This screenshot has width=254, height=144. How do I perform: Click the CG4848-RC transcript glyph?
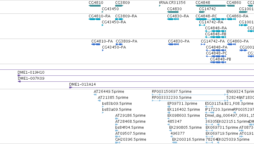click(211, 19)
